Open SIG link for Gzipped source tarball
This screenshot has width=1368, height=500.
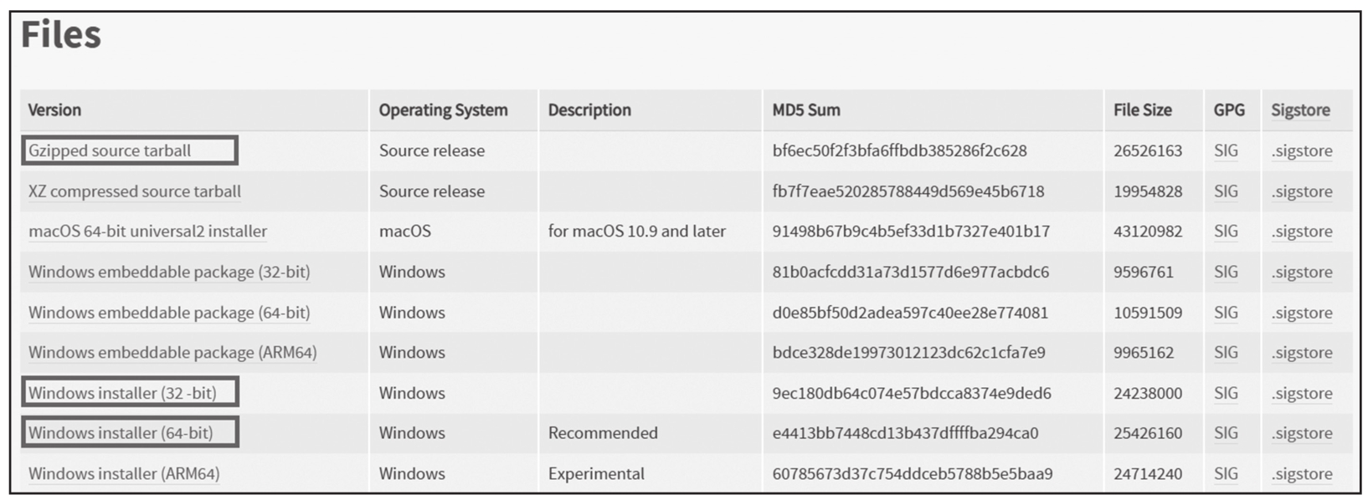point(1226,151)
